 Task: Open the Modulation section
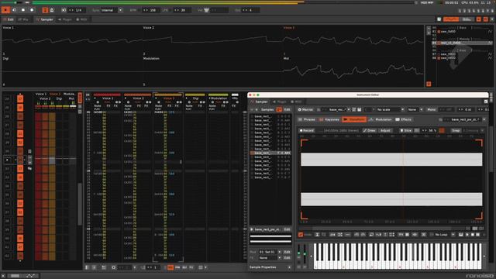pos(381,119)
